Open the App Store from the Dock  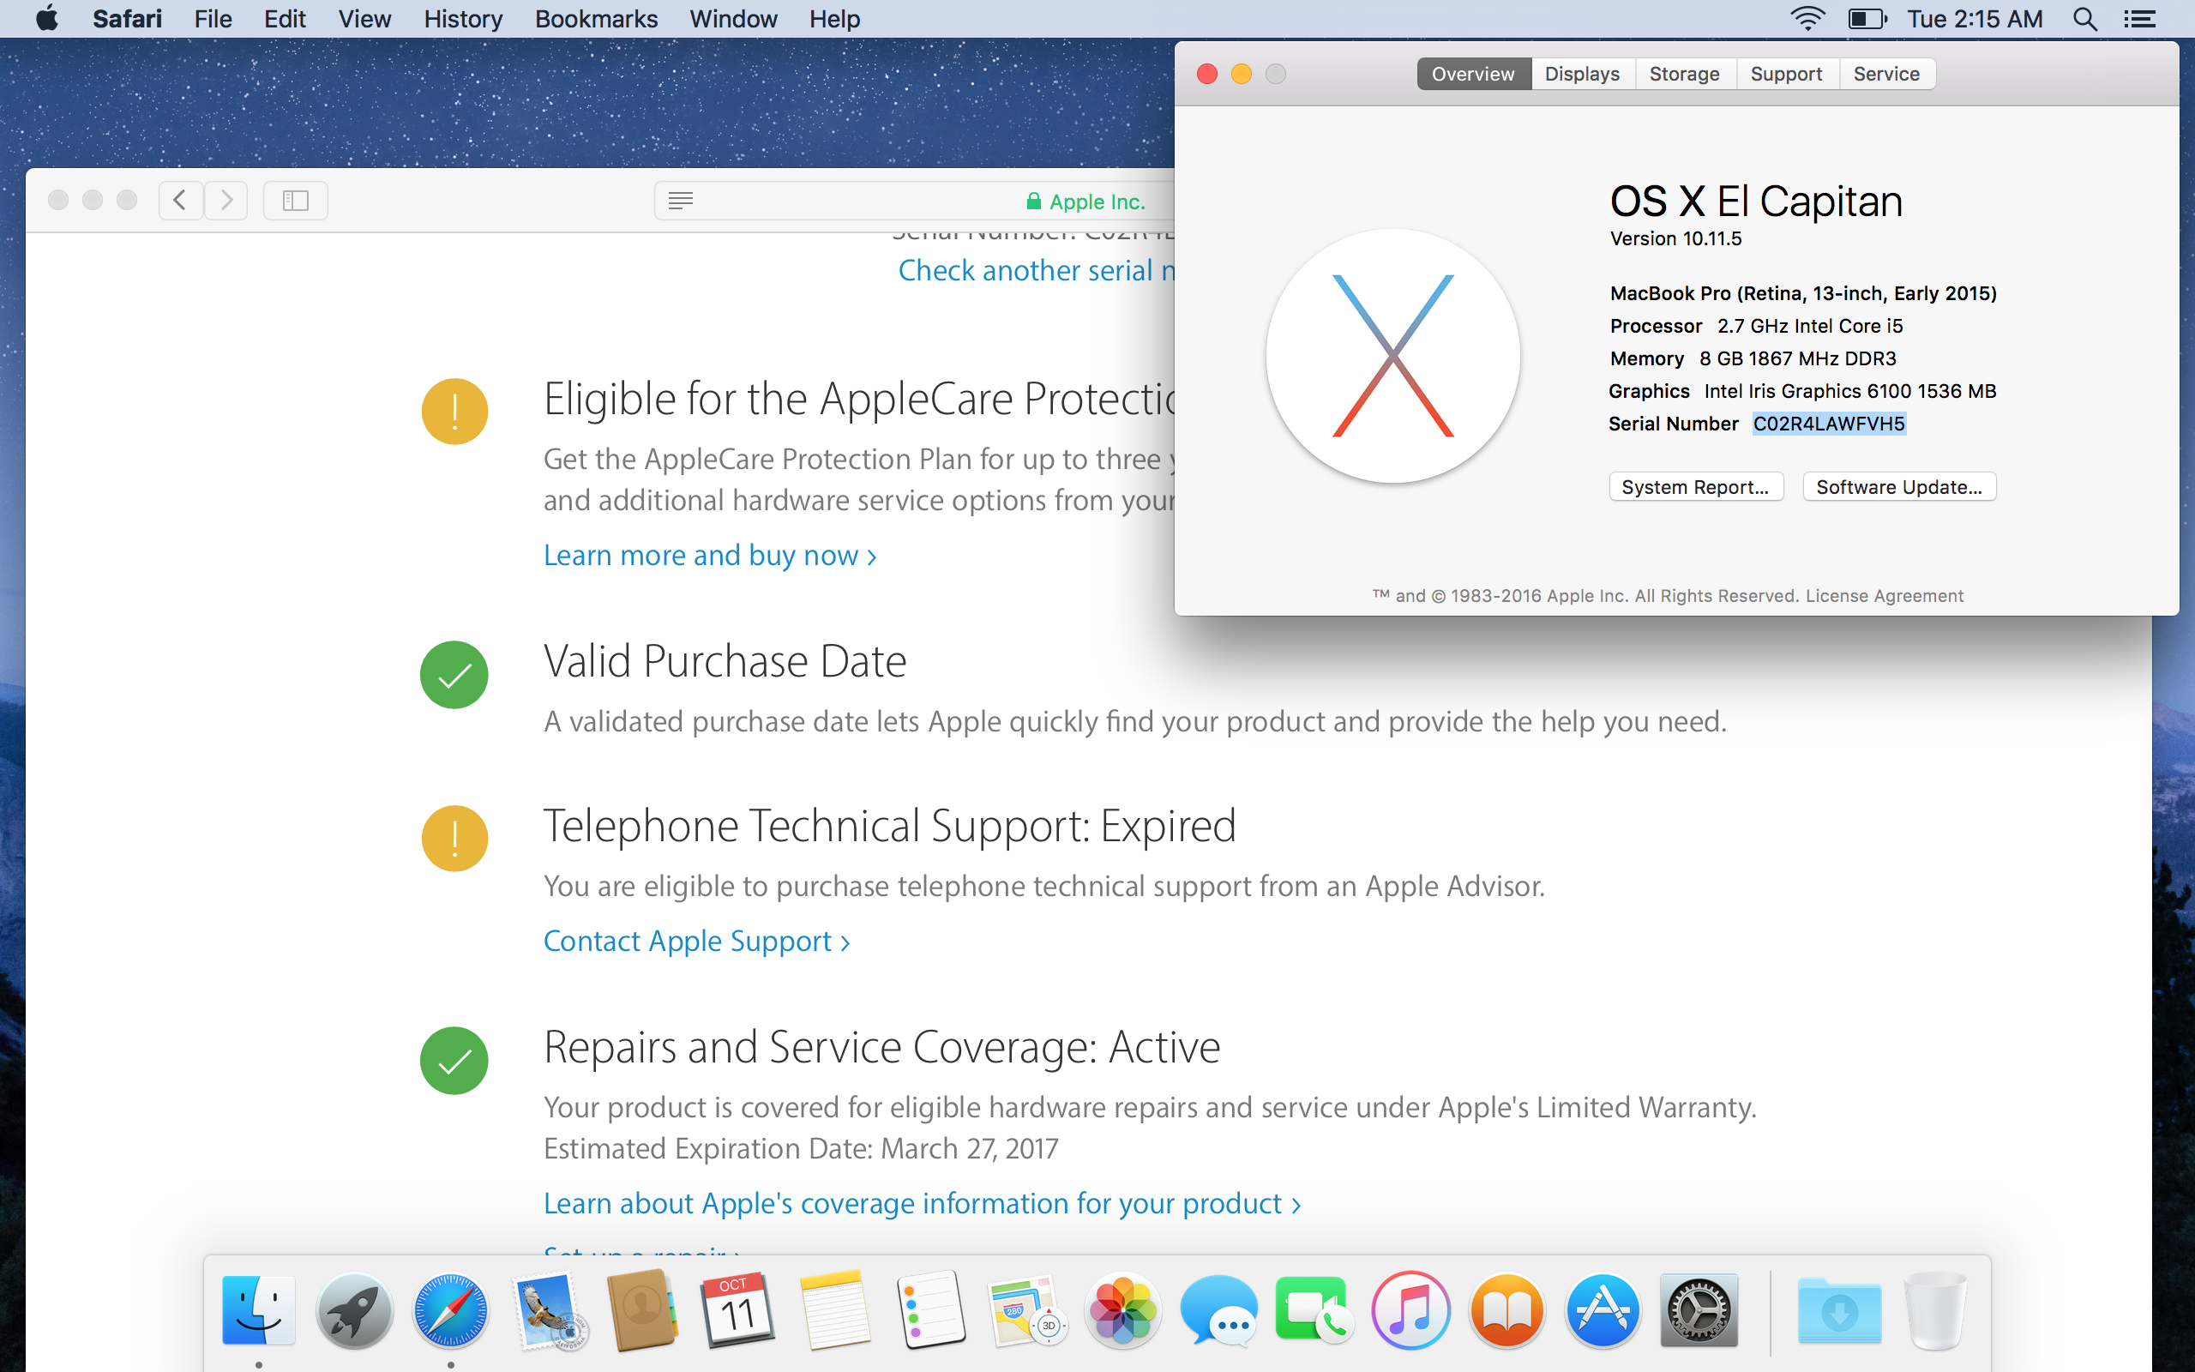1603,1310
